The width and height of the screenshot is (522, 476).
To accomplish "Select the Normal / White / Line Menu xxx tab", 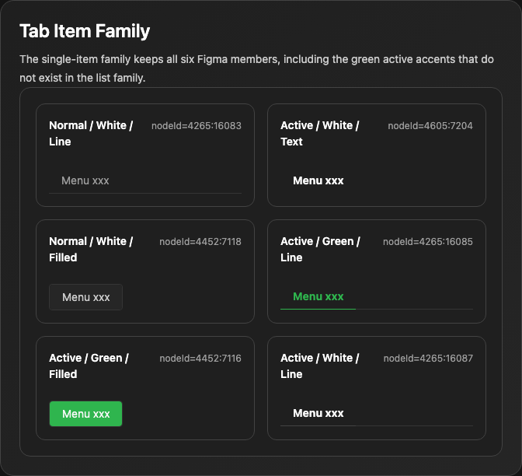I will pyautogui.click(x=85, y=180).
